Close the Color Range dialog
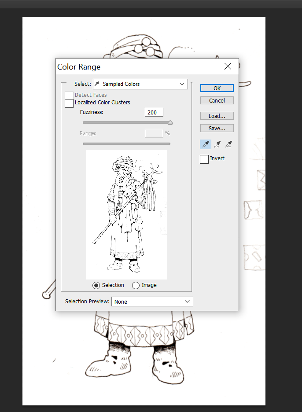Image resolution: width=302 pixels, height=412 pixels. [x=228, y=66]
